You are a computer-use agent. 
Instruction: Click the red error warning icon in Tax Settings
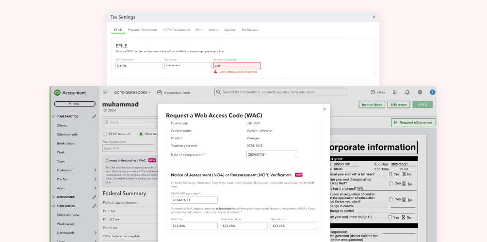coord(215,72)
